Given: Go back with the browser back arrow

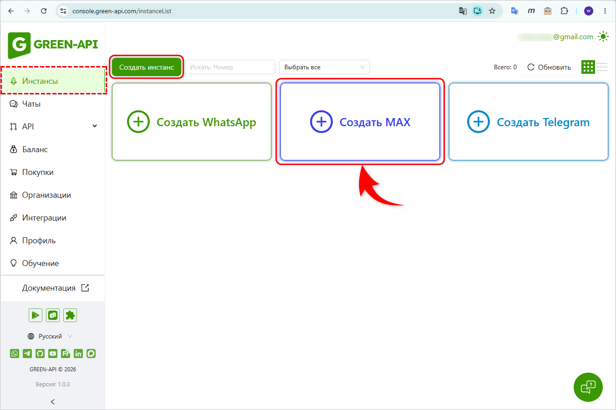Looking at the screenshot, I should click(x=11, y=11).
